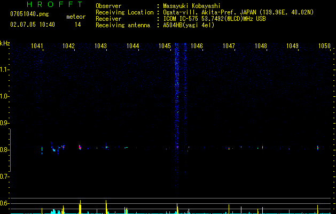Click time marker 1044
Screen dimensions: 336x214
(133, 46)
